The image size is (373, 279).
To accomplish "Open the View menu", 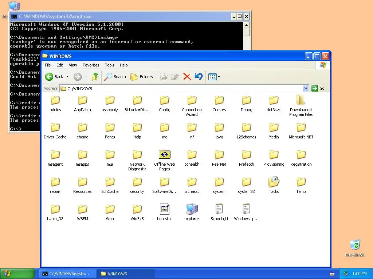I will pyautogui.click(x=73, y=65).
